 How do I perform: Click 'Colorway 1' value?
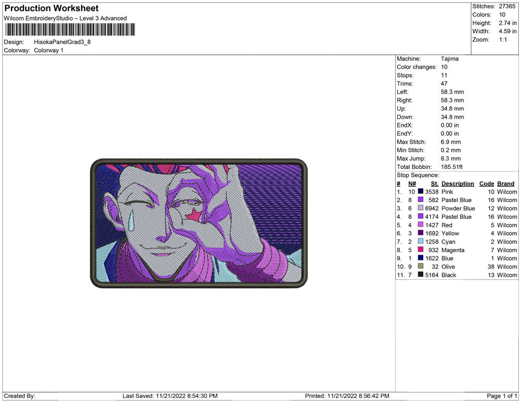point(48,51)
